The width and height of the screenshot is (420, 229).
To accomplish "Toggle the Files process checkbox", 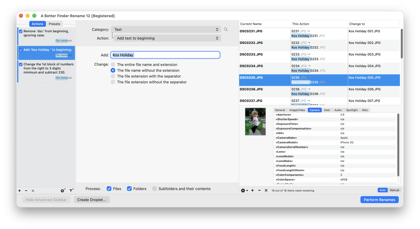I will (109, 189).
